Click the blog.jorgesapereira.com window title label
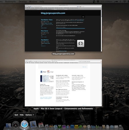The height and width of the screenshot is (130, 129). 63,54
